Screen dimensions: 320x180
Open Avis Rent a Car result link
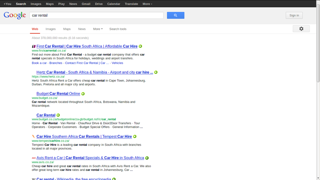90,158
